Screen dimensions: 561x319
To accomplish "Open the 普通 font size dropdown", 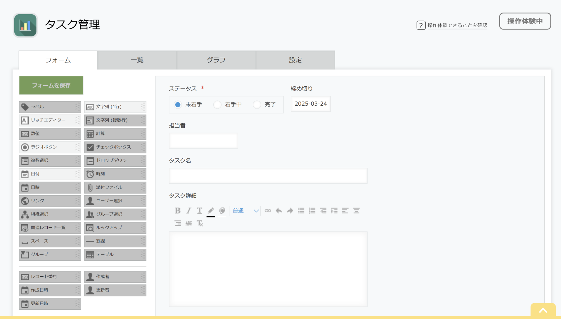I will [x=245, y=211].
